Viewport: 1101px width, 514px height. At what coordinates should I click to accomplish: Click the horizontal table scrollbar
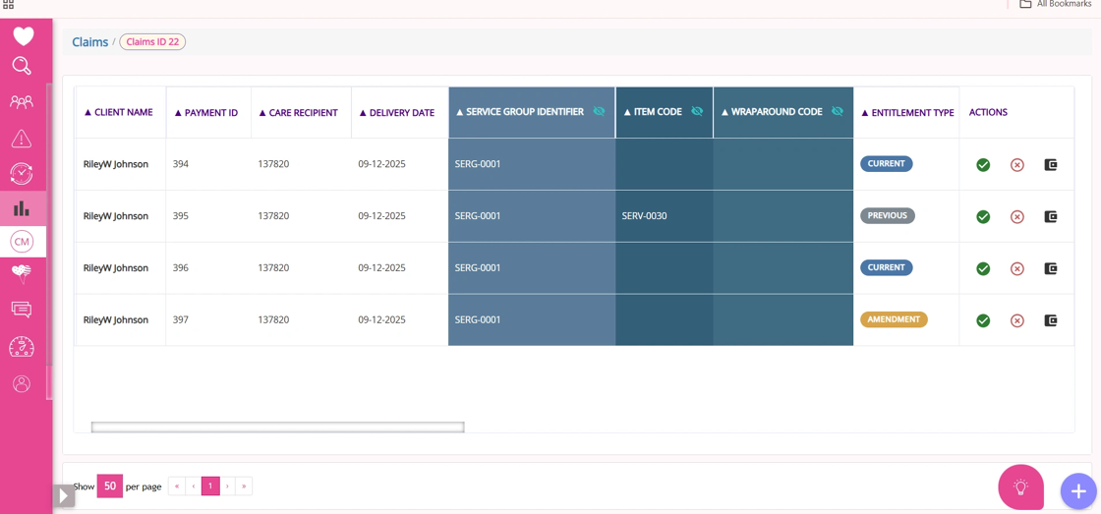277,427
